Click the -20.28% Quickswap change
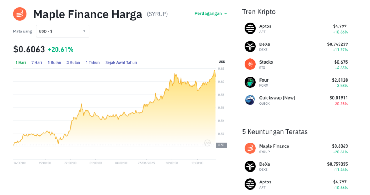The width and height of the screenshot is (370, 195). (340, 104)
